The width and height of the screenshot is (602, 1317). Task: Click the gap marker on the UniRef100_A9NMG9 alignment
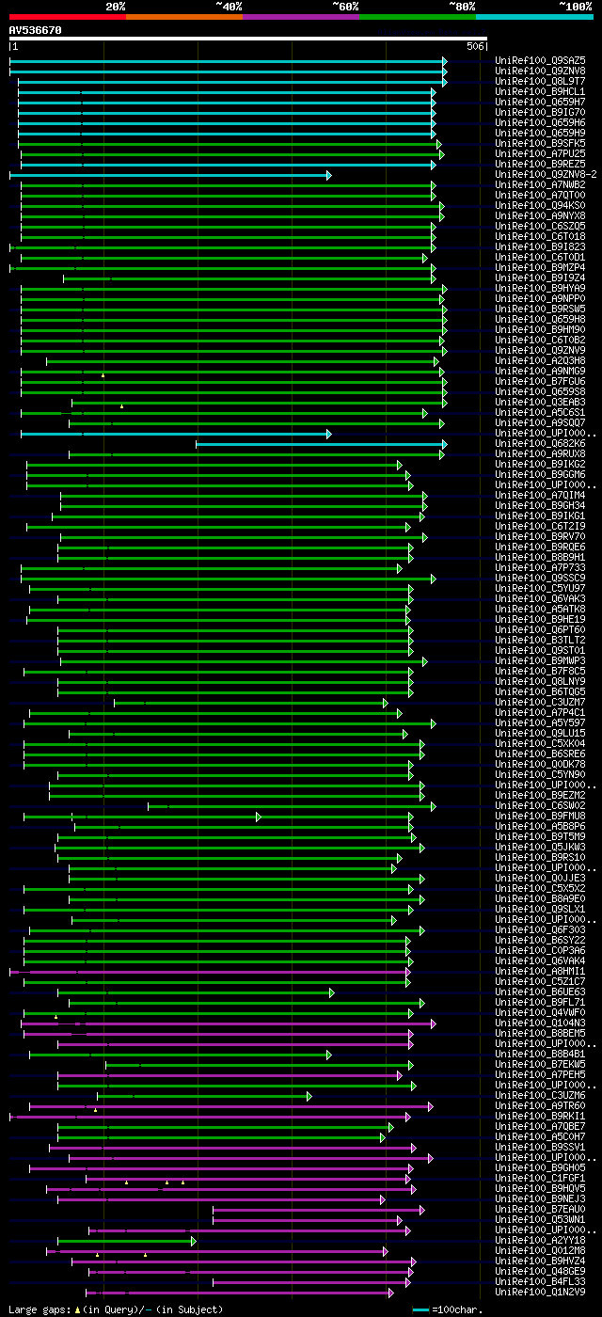[x=103, y=375]
